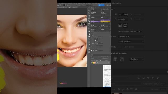168x94 pixels.
Task: Open units dropdown in small rulers section
Action: click(x=101, y=51)
